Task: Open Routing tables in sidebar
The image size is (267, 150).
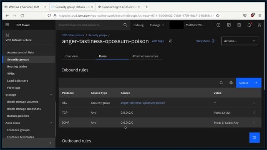Action: pos(17,67)
